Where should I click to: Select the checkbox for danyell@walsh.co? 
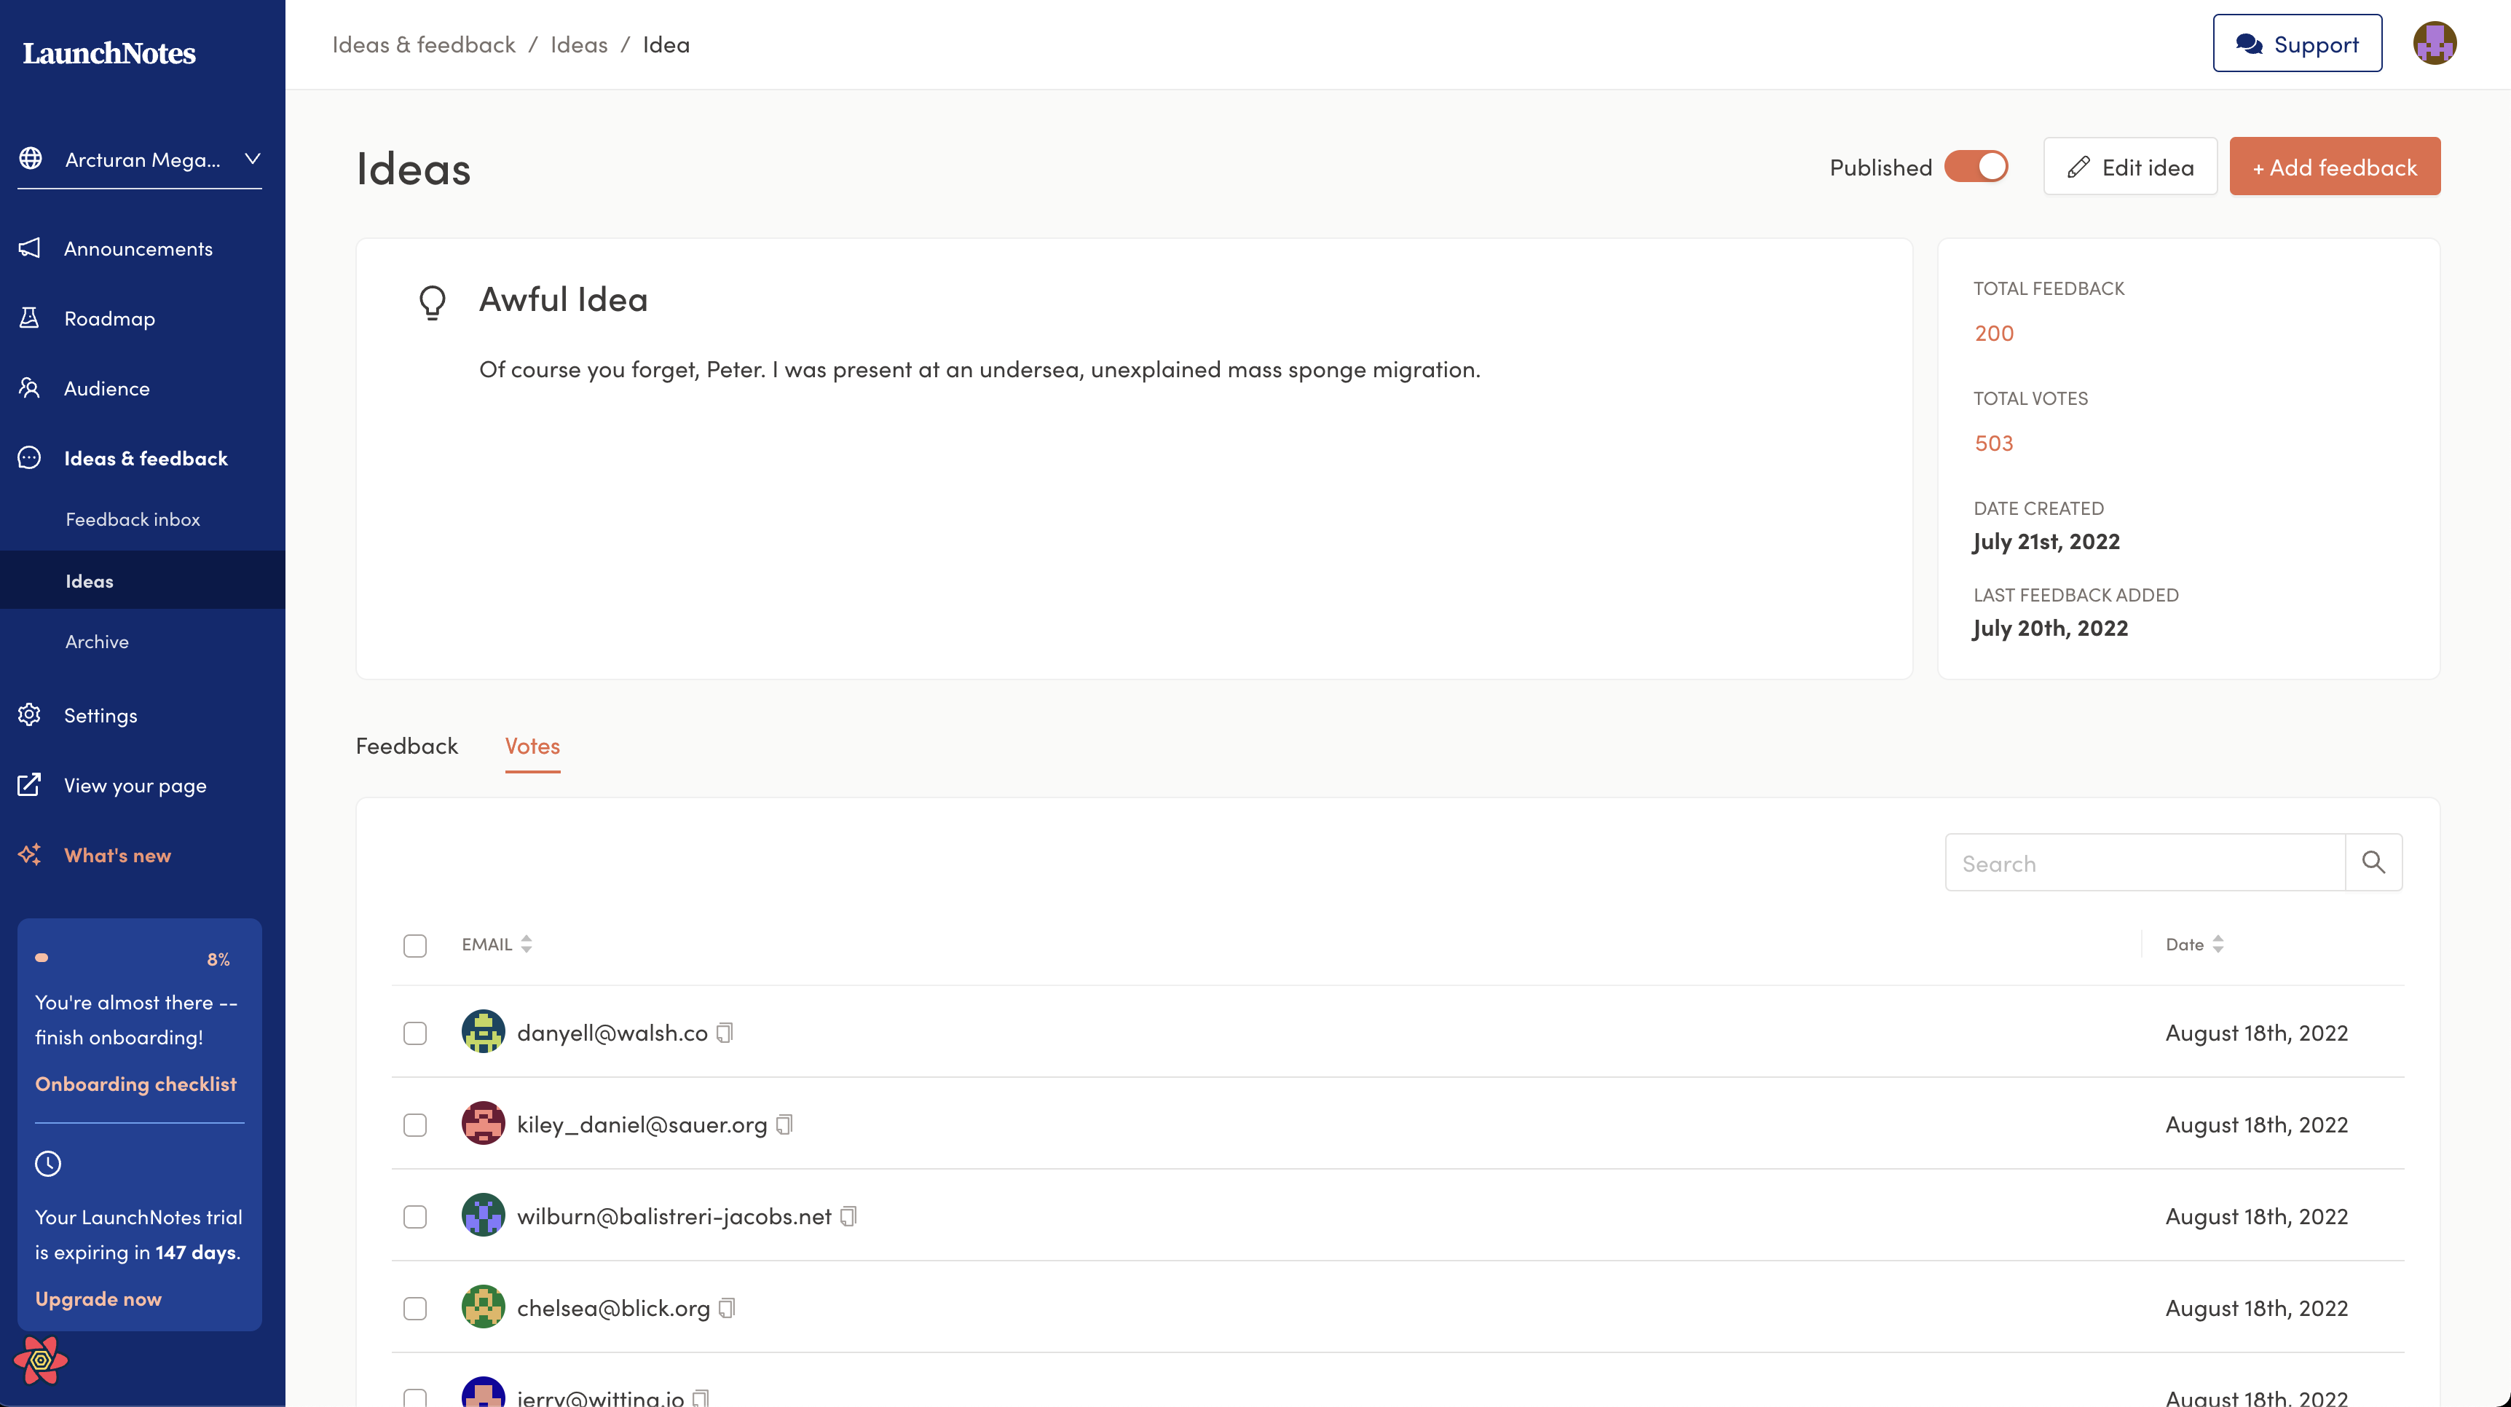415,1033
